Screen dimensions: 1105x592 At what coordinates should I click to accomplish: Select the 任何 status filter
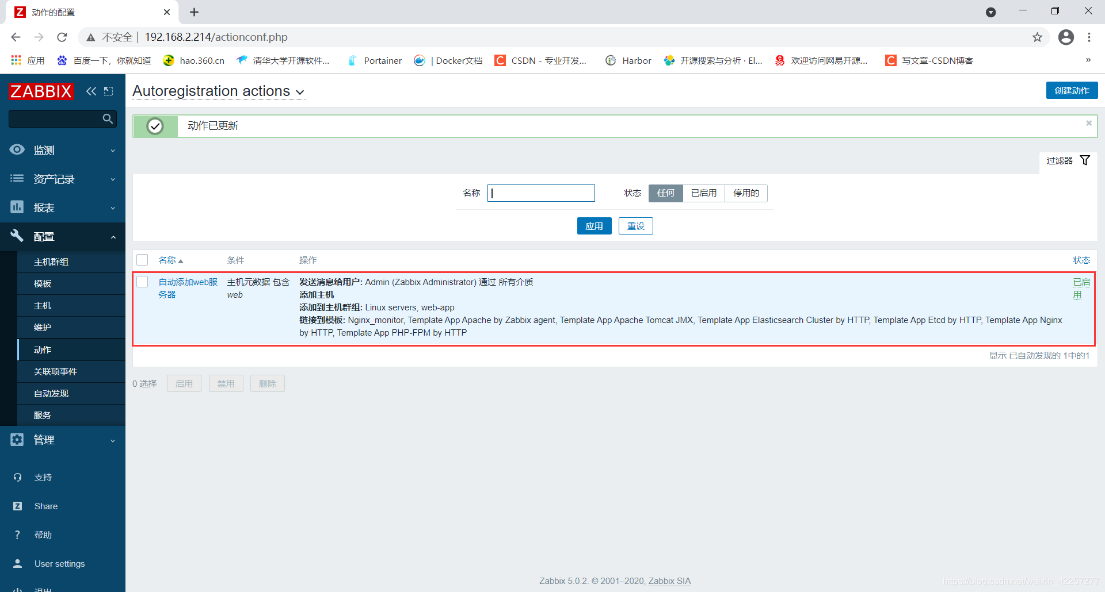[665, 193]
